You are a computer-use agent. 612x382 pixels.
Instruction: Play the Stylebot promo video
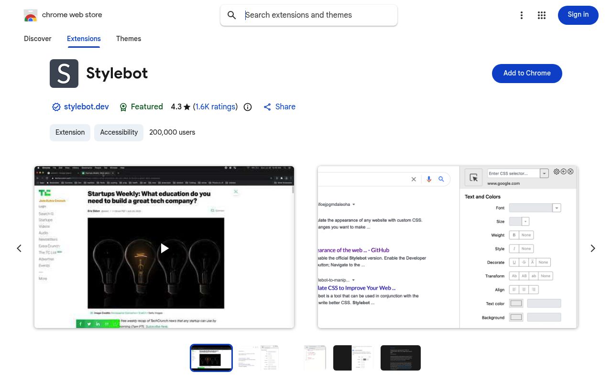click(164, 248)
